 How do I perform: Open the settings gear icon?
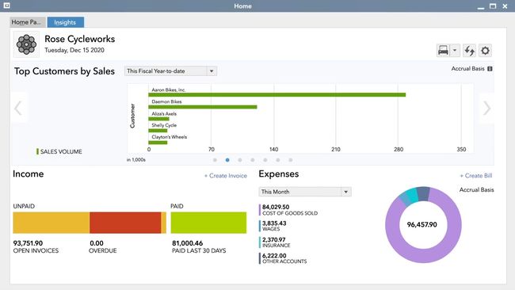pyautogui.click(x=485, y=51)
